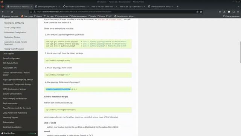Open the Firefox account avatar icon

pos(229,12)
